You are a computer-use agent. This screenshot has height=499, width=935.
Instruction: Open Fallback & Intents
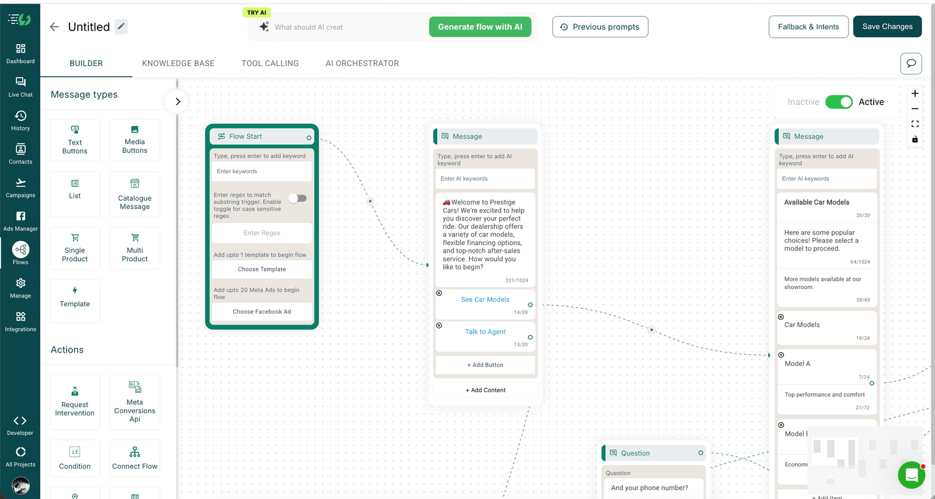click(x=808, y=27)
